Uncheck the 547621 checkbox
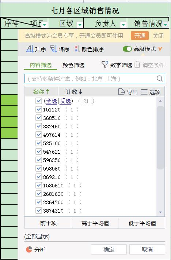 click(39, 151)
